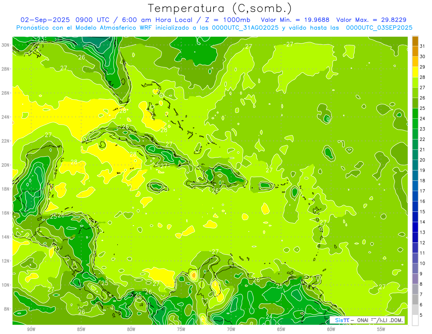
Task: Click the colorbar label "5"
Action: [x=422, y=315]
